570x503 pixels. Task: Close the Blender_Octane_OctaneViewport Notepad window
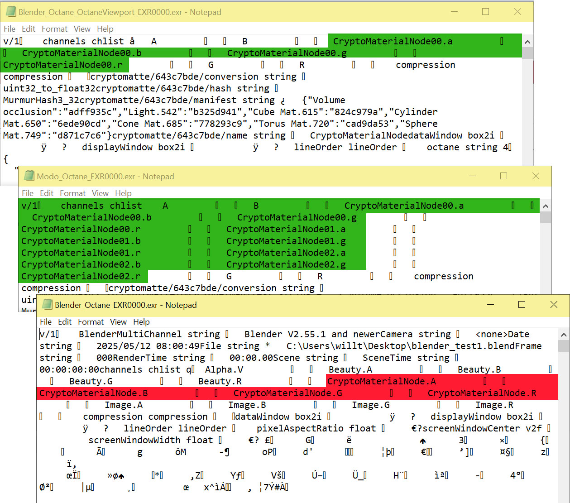coord(517,12)
